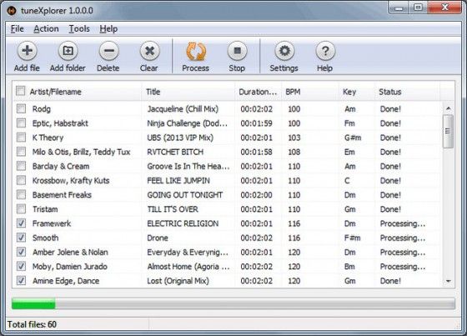Click the Add file toolbar icon
The height and width of the screenshot is (336, 467).
click(27, 51)
